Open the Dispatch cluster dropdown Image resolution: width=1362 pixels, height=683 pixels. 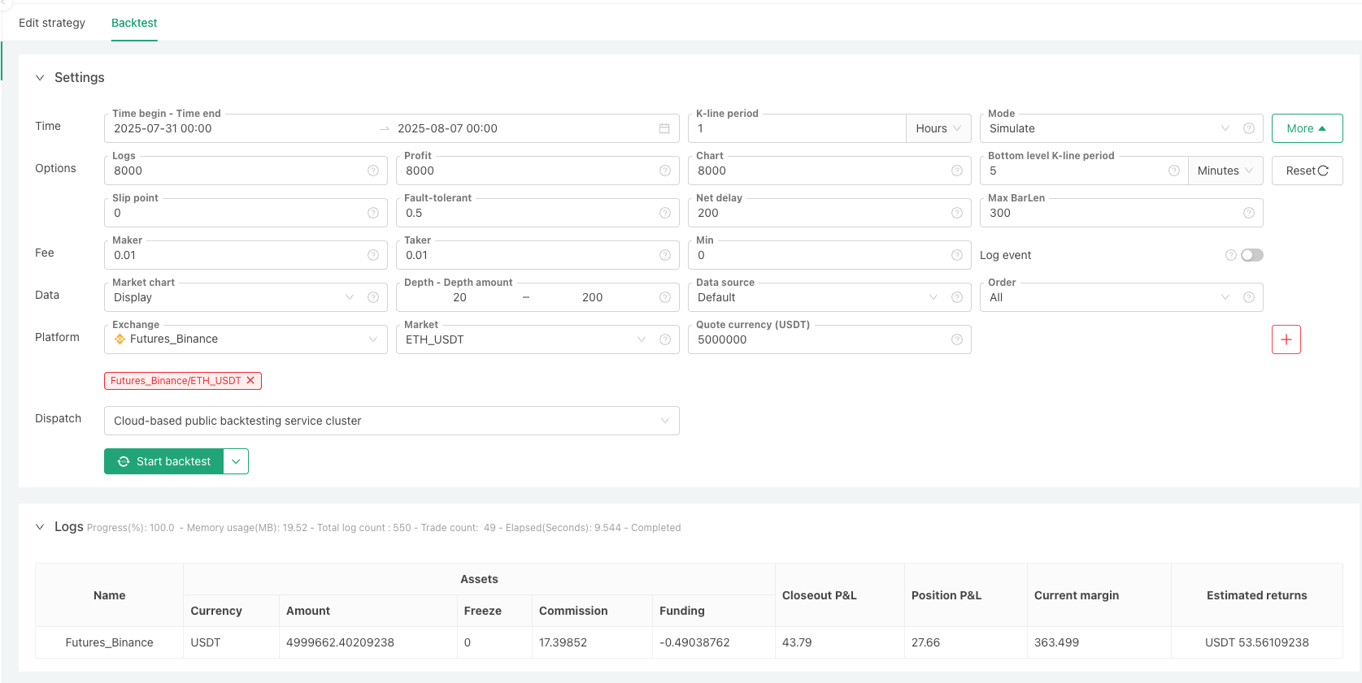[391, 421]
